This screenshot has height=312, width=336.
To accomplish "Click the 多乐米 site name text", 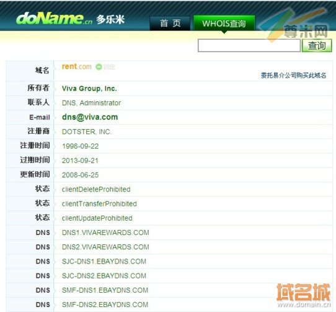I will point(110,19).
